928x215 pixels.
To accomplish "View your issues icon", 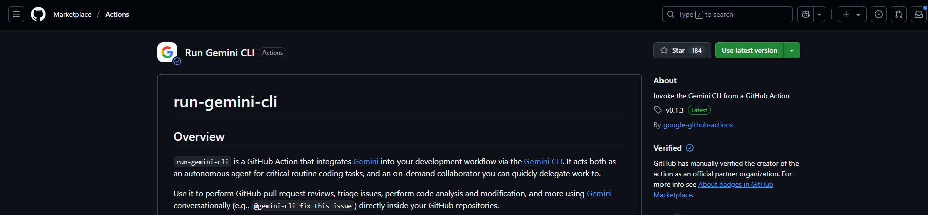I will 879,14.
